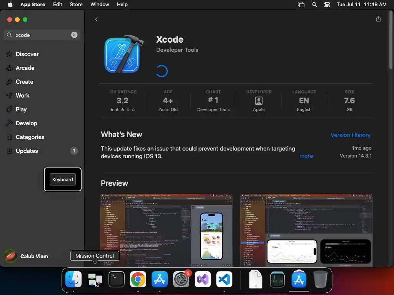Viewport: 394px width, 295px height.
Task: Expand What's New with more link
Action: click(306, 156)
